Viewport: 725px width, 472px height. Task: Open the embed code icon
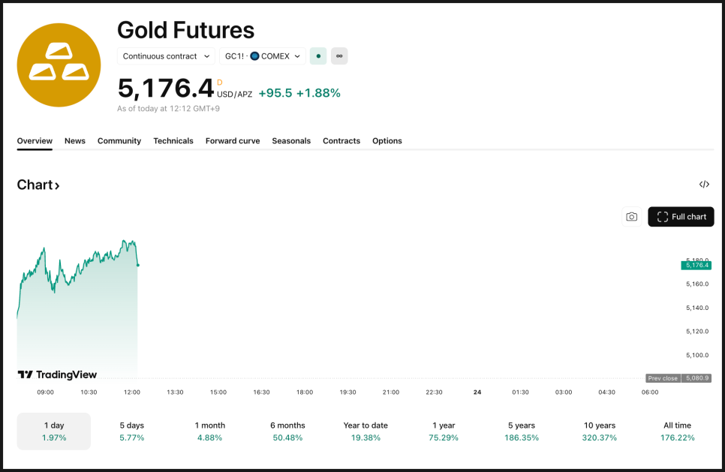coord(704,185)
